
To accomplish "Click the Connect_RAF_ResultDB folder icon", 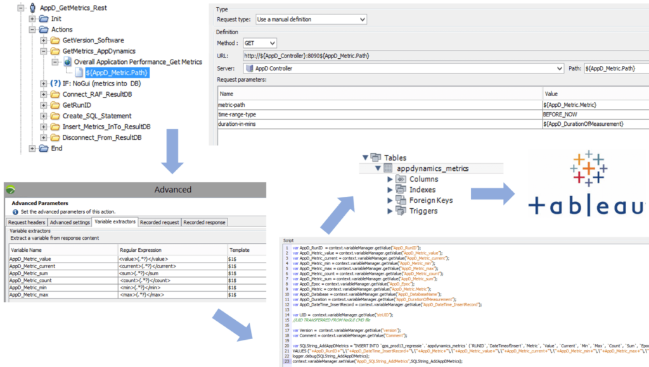I will click(55, 94).
